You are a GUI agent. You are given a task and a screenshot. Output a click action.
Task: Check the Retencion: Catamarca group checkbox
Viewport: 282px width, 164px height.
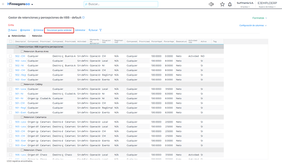(22, 117)
